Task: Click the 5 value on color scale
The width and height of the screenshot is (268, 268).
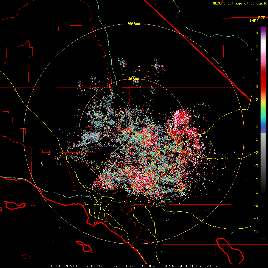Action: point(257,60)
